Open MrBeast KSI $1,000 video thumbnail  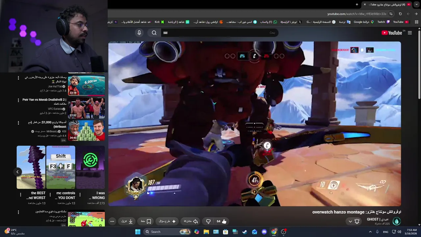pyautogui.click(x=86, y=130)
